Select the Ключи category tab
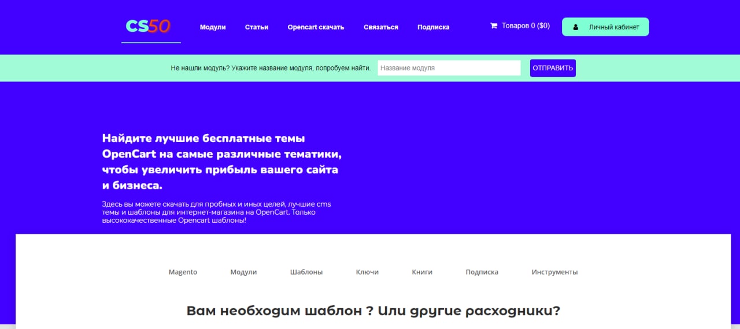 367,272
